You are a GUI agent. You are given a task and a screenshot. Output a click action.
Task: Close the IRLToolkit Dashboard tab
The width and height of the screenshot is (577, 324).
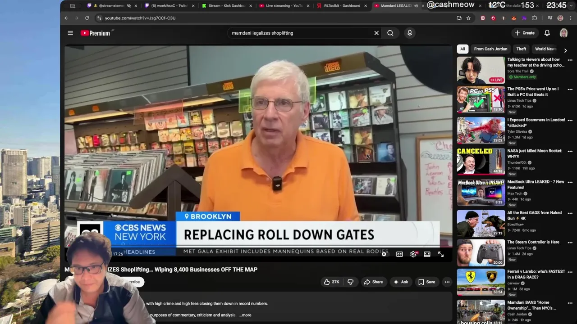point(366,6)
